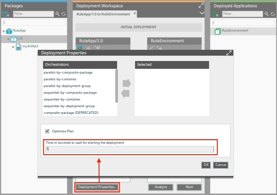Select parallel-by-container orchestrator
The width and height of the screenshot is (277, 195).
click(60, 79)
